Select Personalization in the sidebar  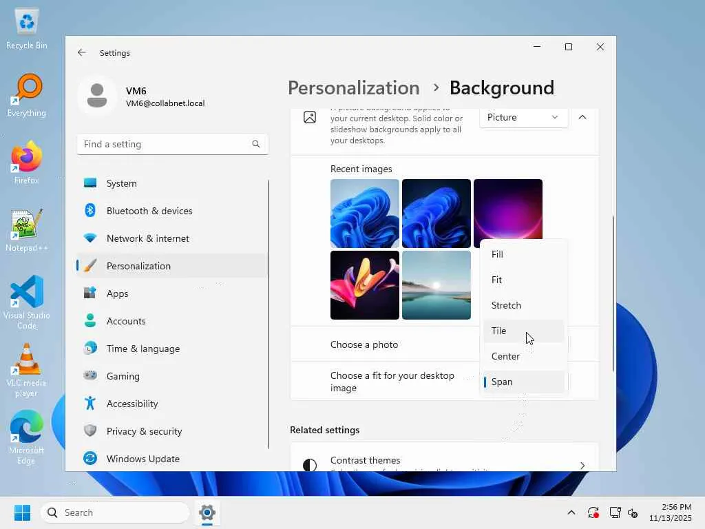[172, 266]
